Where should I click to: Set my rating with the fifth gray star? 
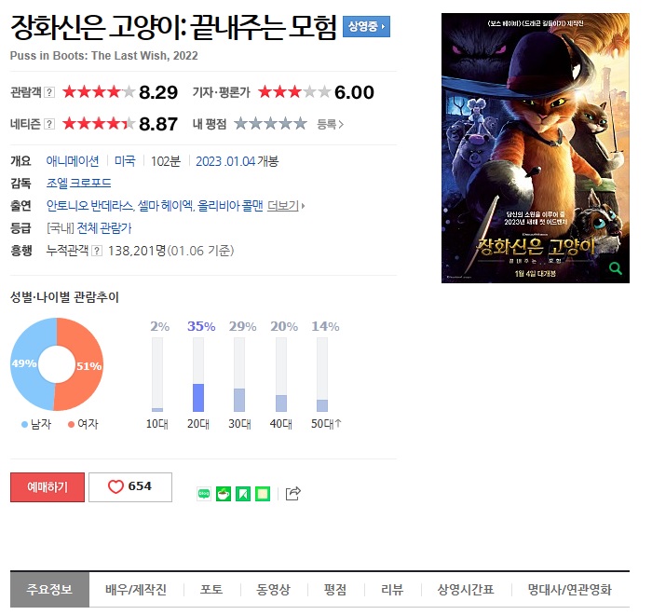(300, 124)
